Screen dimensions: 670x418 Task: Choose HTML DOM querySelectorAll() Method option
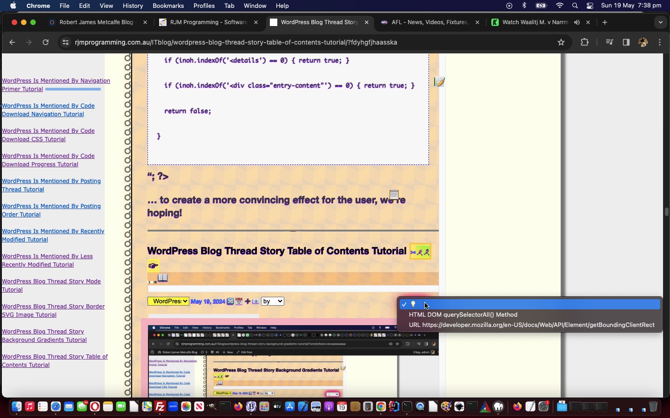463,315
